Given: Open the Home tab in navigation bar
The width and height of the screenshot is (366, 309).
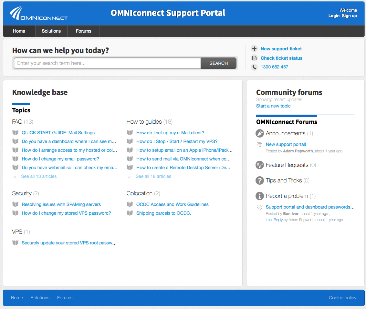Looking at the screenshot, I should coord(19,31).
